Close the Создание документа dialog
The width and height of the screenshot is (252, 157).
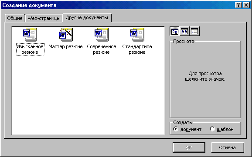point(246,5)
